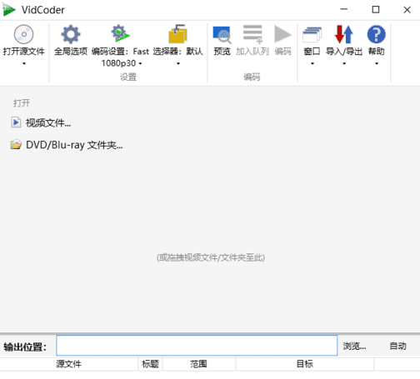This screenshot has height=379, width=420.
Task: Click the 源文件 column header
Action: (69, 364)
